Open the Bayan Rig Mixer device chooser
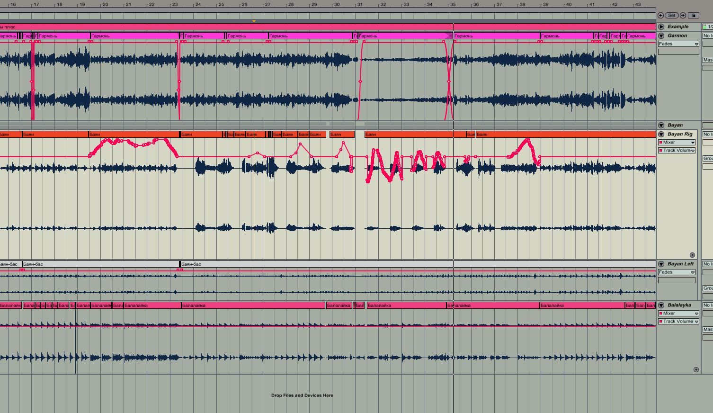The image size is (713, 413). (677, 143)
